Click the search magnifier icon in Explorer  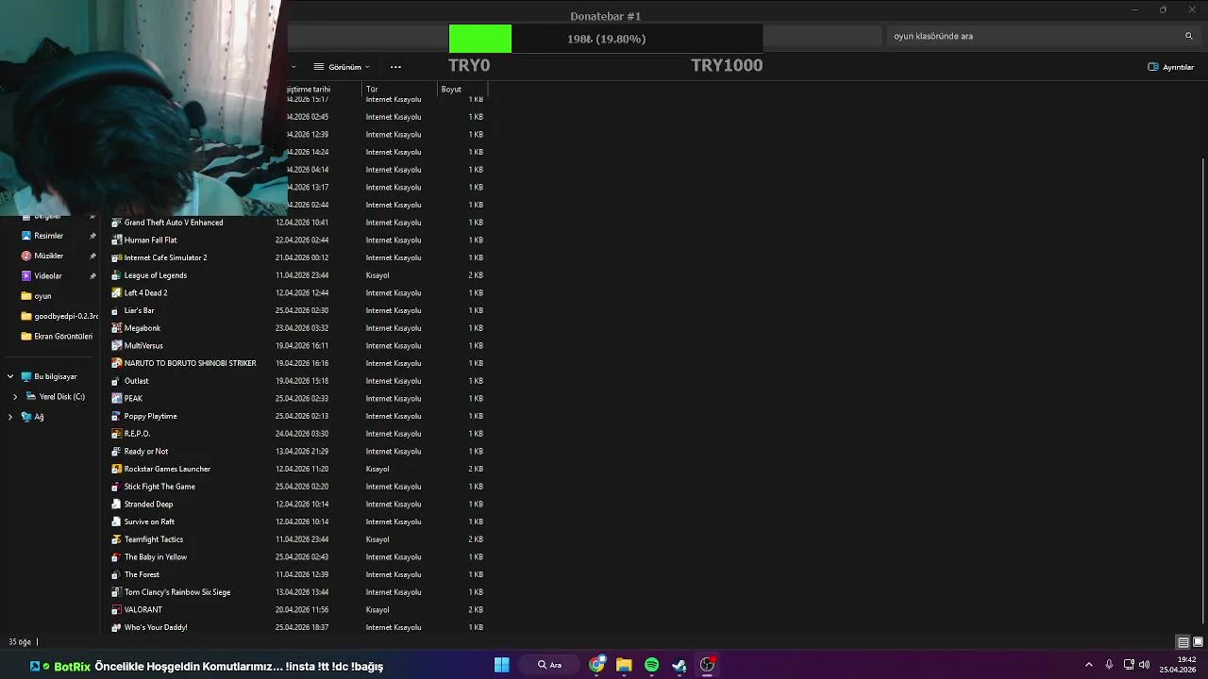(1188, 36)
